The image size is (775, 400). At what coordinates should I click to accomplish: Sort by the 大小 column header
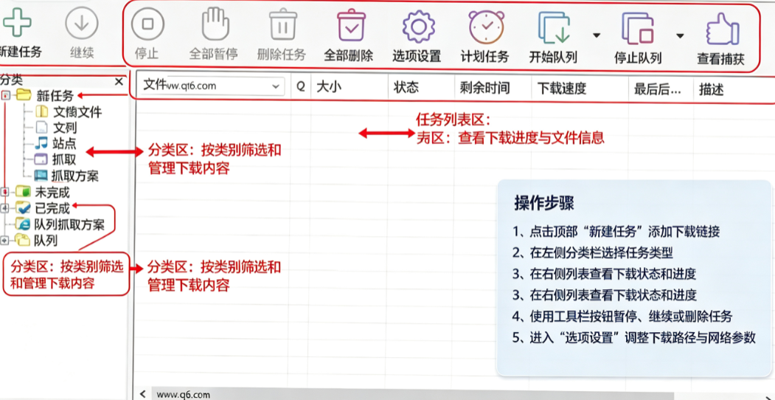(x=350, y=88)
